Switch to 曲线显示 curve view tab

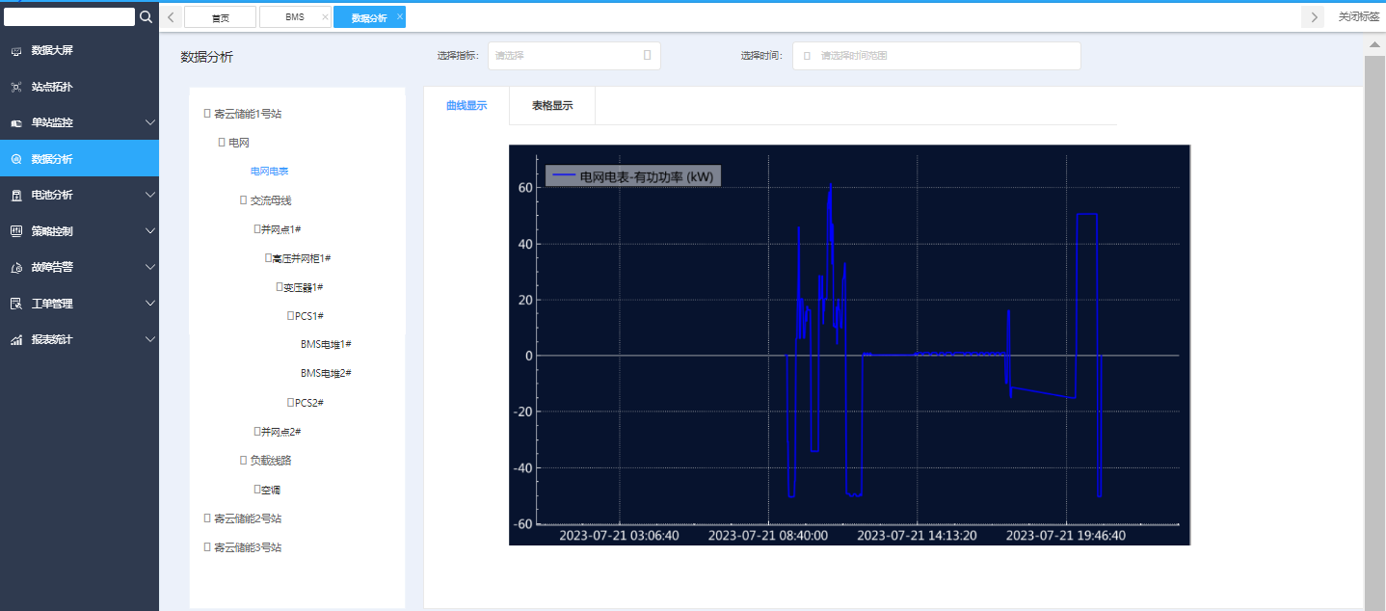(466, 106)
